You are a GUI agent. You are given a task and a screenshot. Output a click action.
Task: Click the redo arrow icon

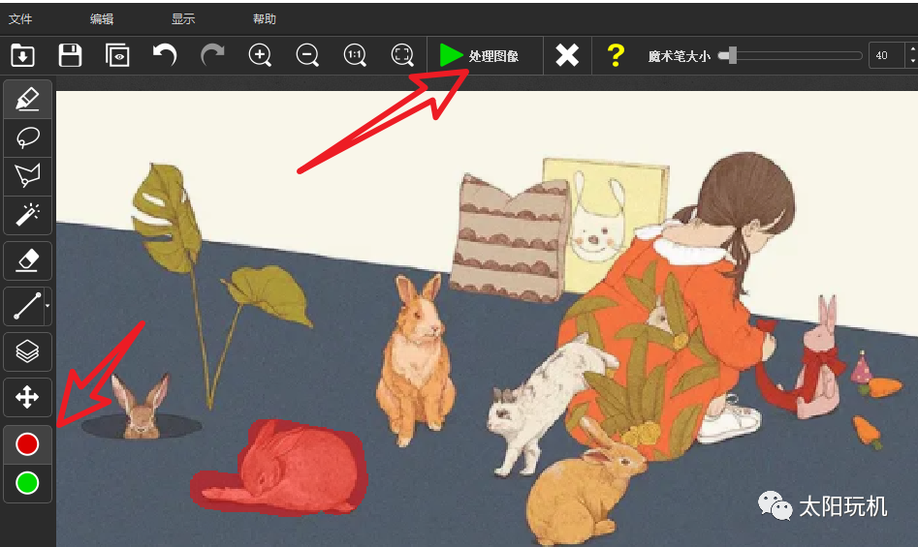[212, 55]
